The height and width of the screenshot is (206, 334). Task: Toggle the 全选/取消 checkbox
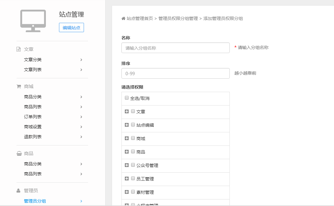coord(127,98)
